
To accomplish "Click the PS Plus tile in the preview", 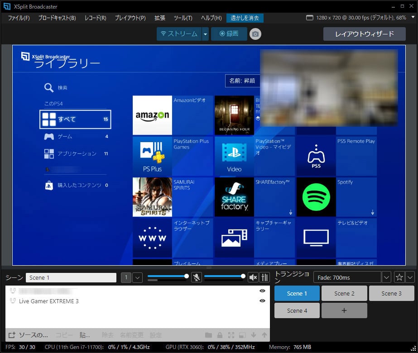I will pyautogui.click(x=152, y=156).
